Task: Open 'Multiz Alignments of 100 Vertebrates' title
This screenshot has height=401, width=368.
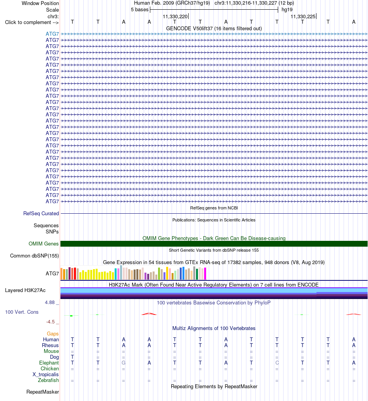Action: click(214, 328)
